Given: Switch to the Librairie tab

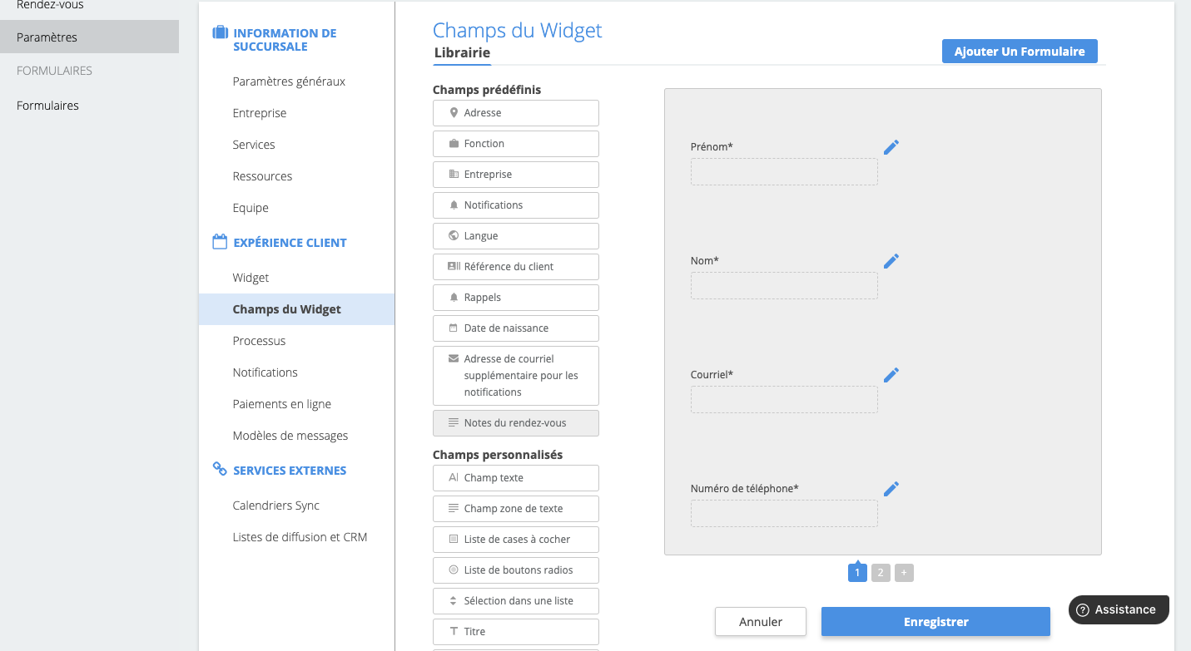Looking at the screenshot, I should coord(462,53).
